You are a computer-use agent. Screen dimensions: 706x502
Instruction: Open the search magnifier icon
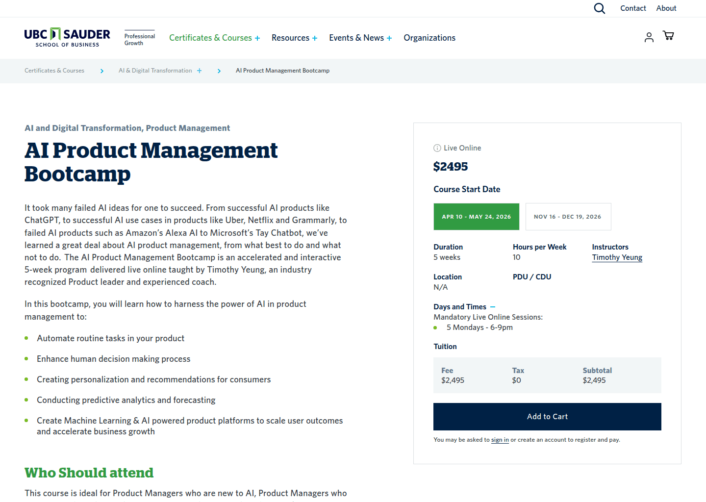click(599, 8)
